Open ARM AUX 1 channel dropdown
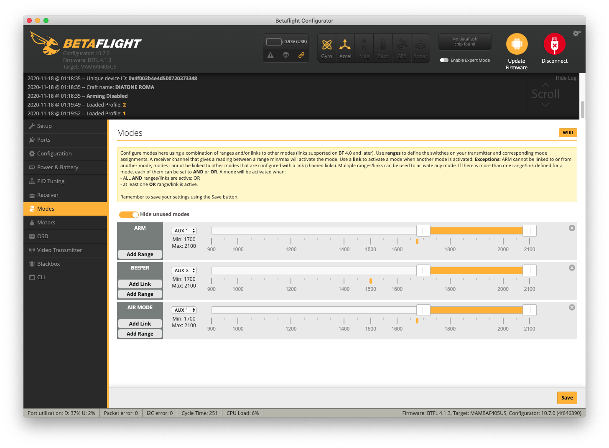Viewport: 609px width, 448px height. coord(184,231)
